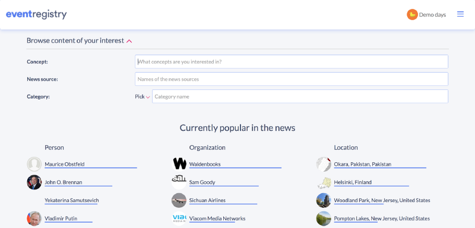Open Waldenbooks organization link

click(205, 164)
